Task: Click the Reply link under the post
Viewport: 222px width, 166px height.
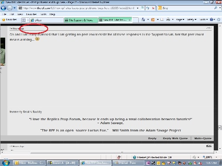Action: (152, 138)
